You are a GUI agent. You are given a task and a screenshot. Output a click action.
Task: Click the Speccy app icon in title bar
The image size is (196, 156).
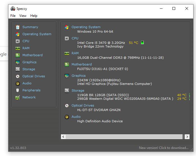click(x=13, y=9)
